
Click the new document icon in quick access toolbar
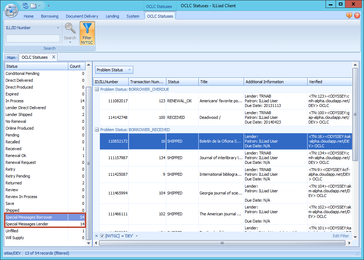pyautogui.click(x=33, y=6)
